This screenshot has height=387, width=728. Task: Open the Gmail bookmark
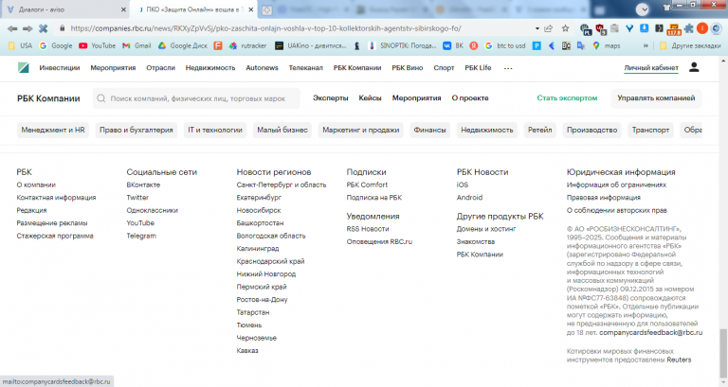136,45
